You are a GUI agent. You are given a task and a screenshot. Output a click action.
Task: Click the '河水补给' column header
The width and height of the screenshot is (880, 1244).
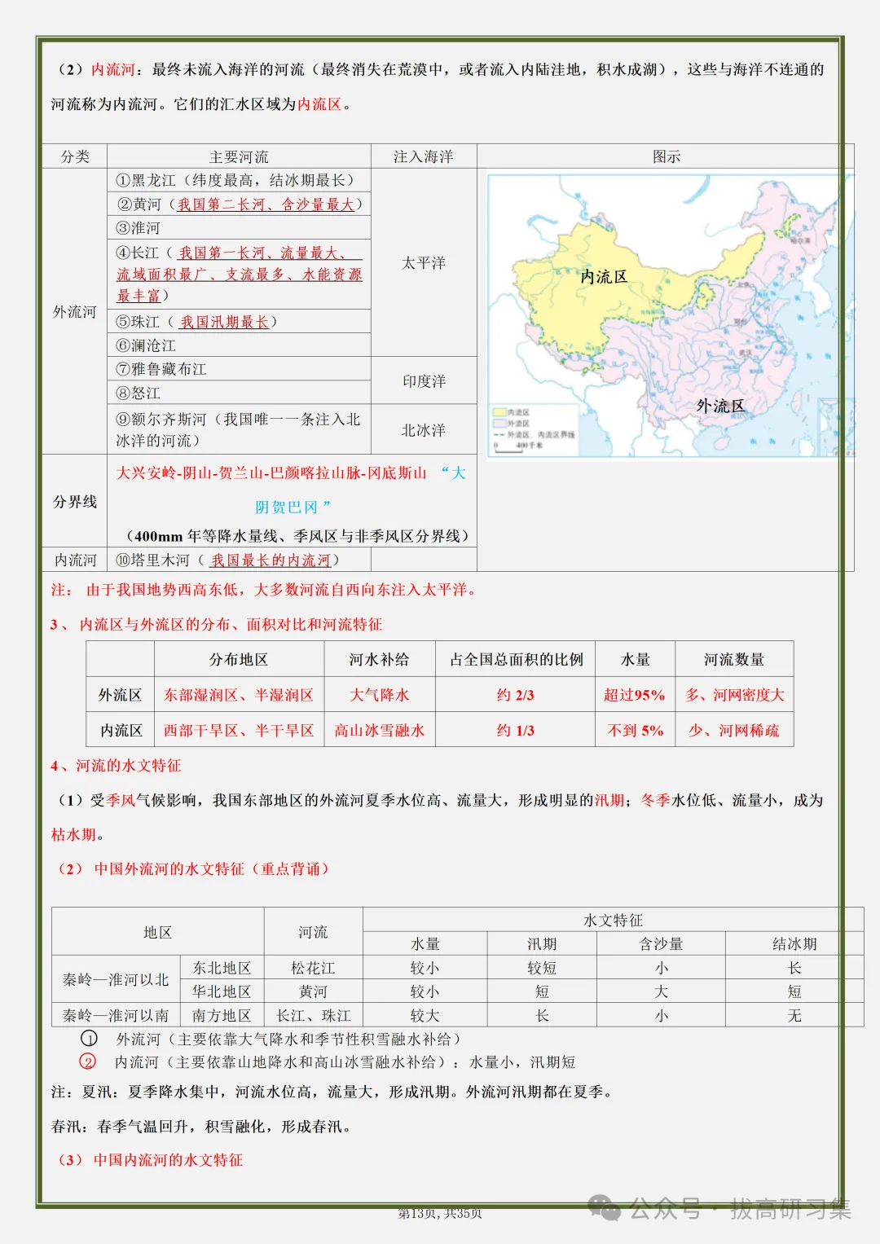[379, 660]
